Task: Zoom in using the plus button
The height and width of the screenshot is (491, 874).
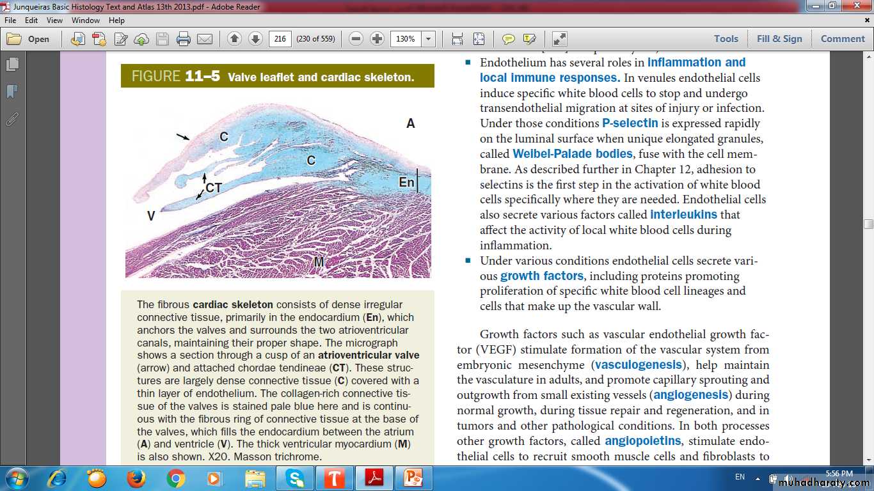Action: click(x=377, y=39)
